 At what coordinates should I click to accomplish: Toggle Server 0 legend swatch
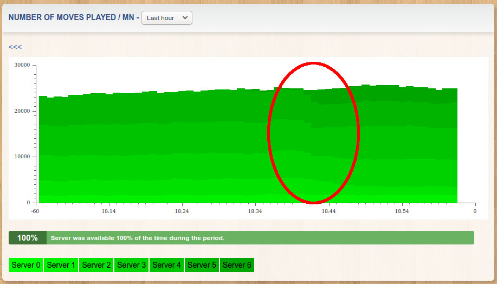[x=26, y=265]
